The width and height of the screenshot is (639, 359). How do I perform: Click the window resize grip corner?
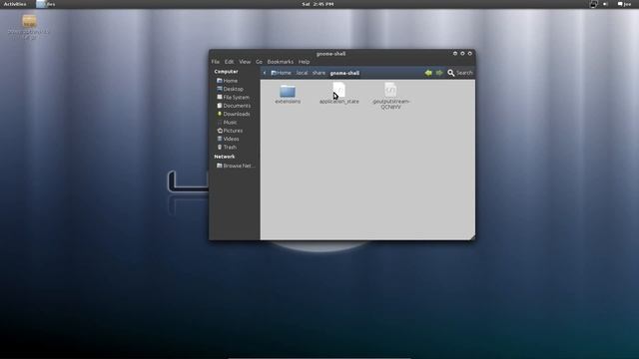[472, 237]
